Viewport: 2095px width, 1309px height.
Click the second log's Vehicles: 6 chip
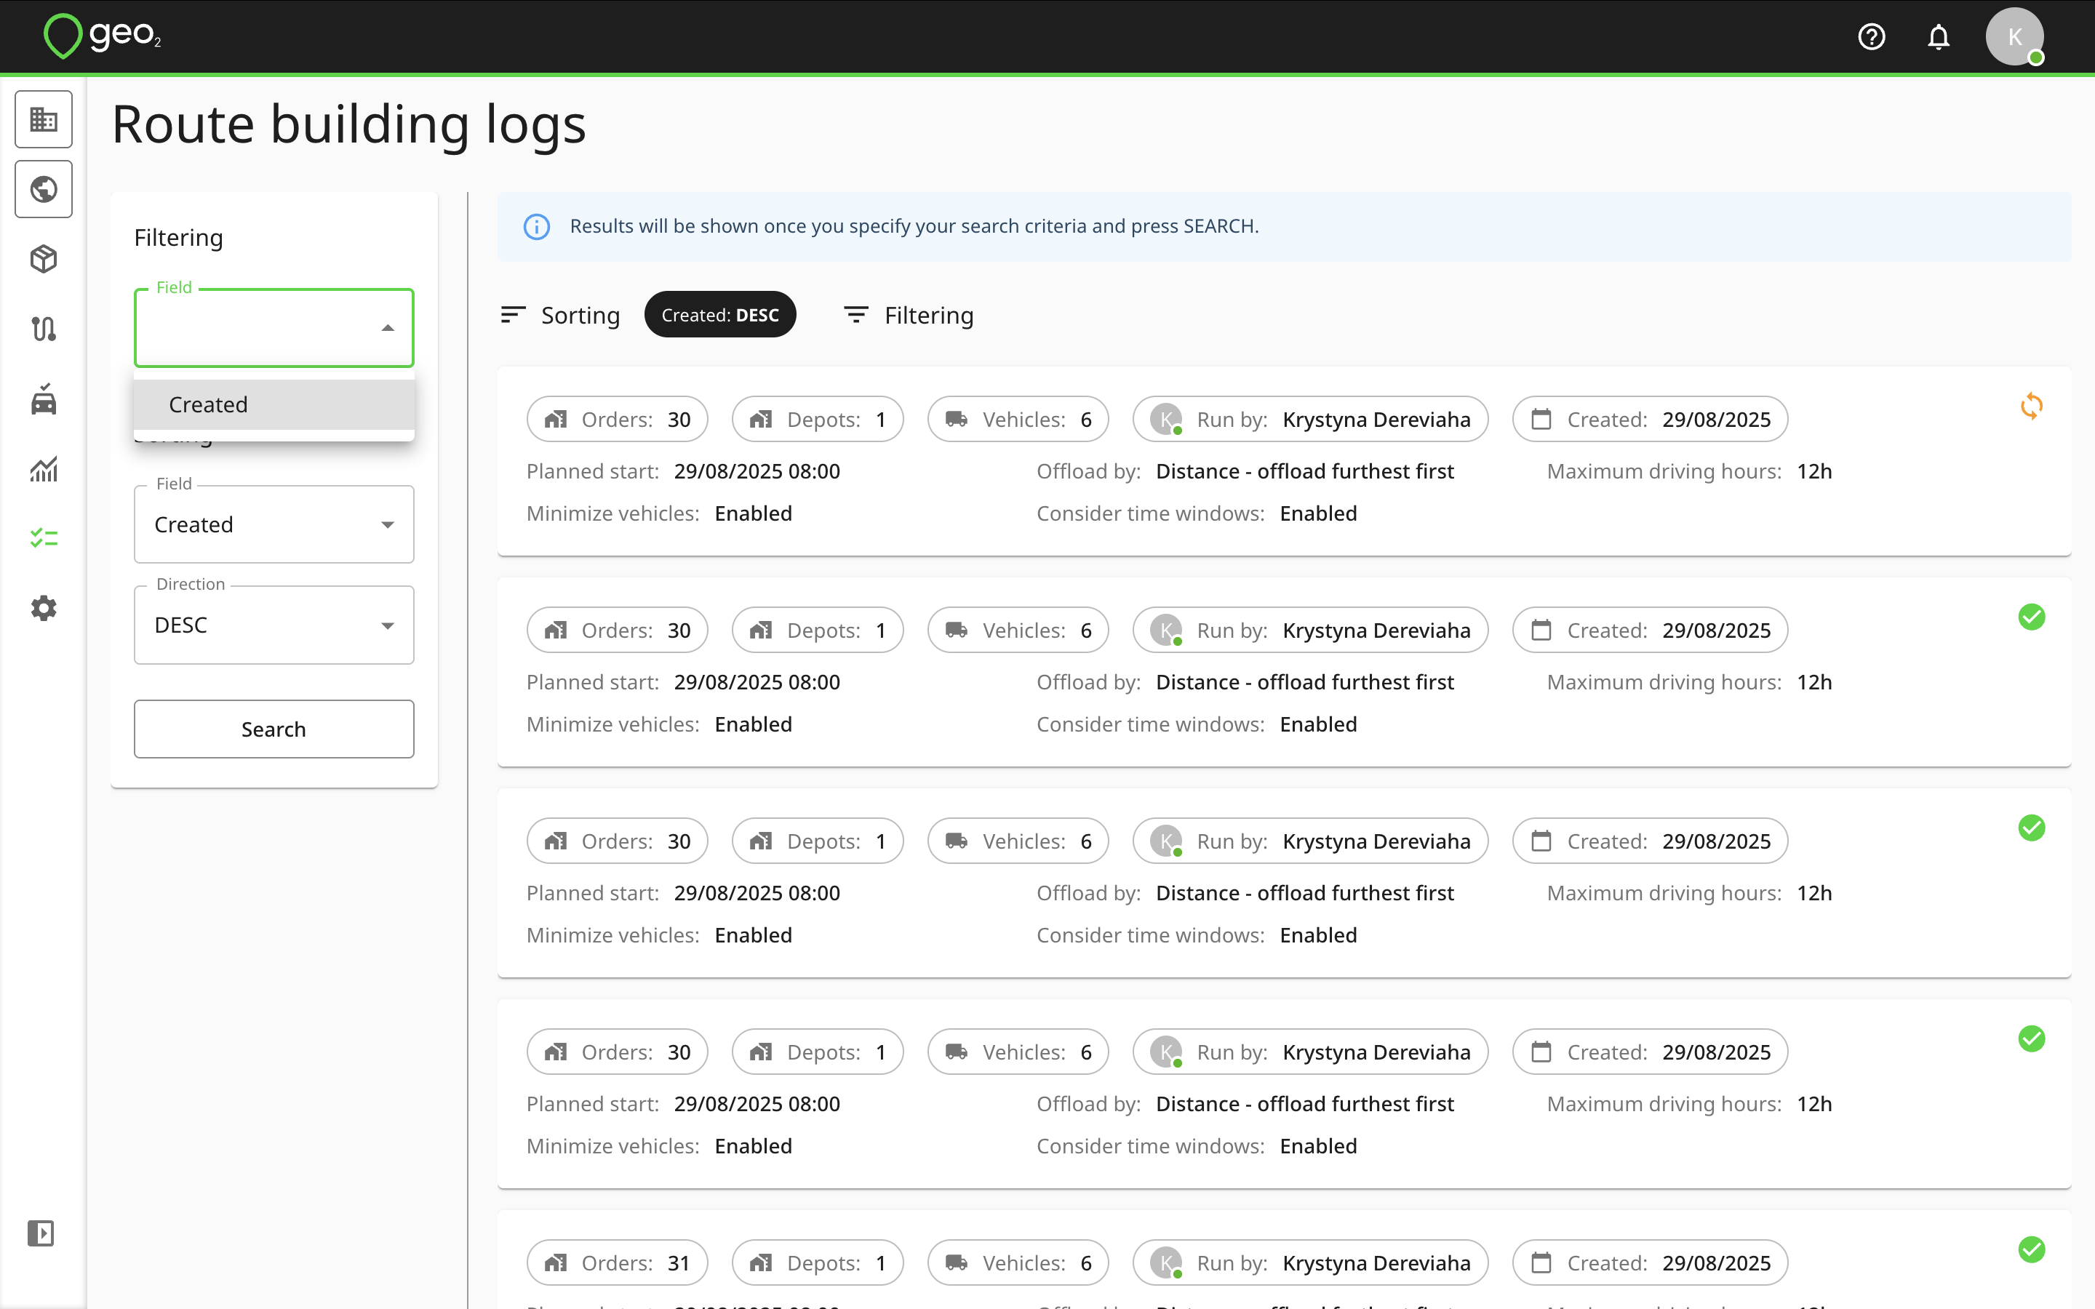(x=1018, y=631)
